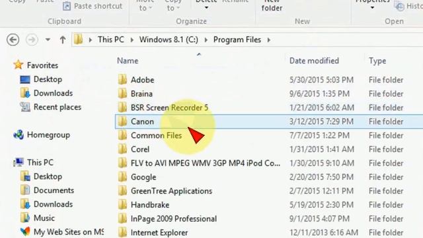The width and height of the screenshot is (423, 238).
Task: Open Recent places in Favorites
Action: pyautogui.click(x=58, y=107)
